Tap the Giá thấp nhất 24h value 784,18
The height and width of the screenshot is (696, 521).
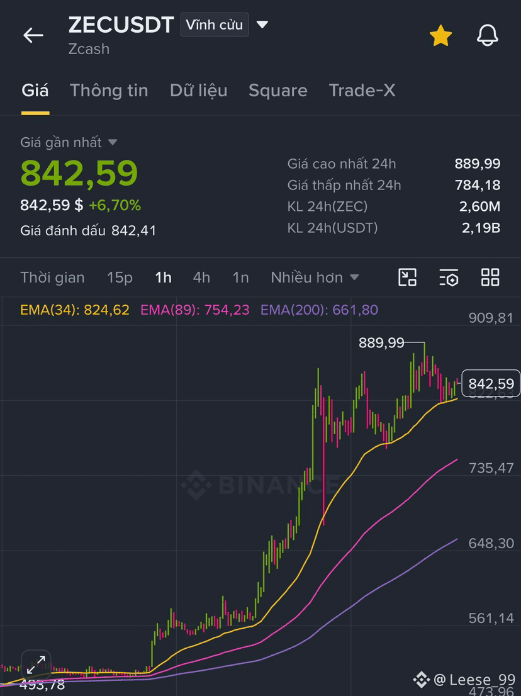[x=478, y=185]
